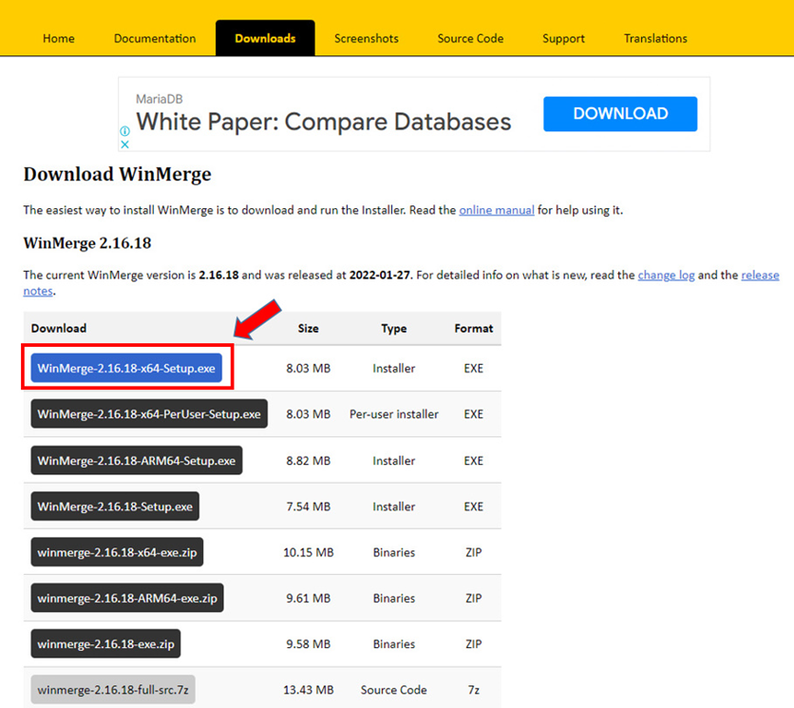
Task: Click the 2022-01-27 release date text
Action: [x=379, y=276]
